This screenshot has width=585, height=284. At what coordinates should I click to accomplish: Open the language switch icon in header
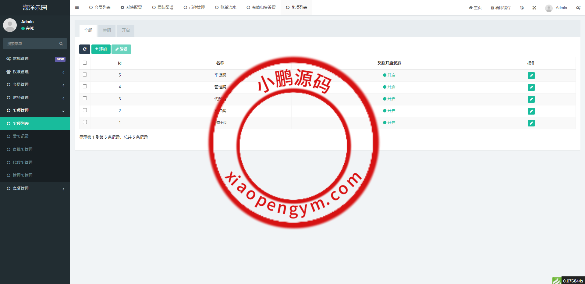(x=522, y=8)
